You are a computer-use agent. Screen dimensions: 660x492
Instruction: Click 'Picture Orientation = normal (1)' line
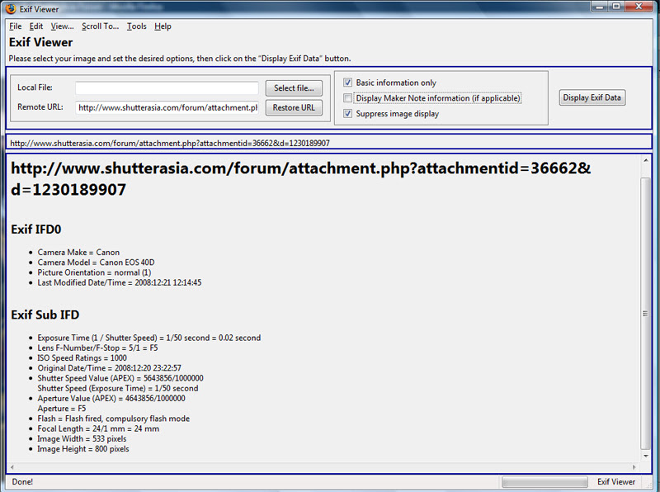pos(94,272)
